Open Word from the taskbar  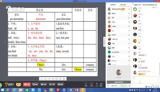tap(70, 90)
